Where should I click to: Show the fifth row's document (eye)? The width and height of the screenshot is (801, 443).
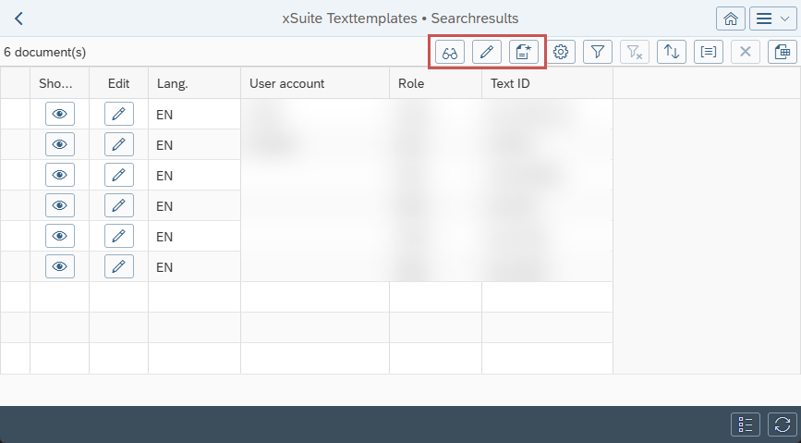click(x=60, y=236)
